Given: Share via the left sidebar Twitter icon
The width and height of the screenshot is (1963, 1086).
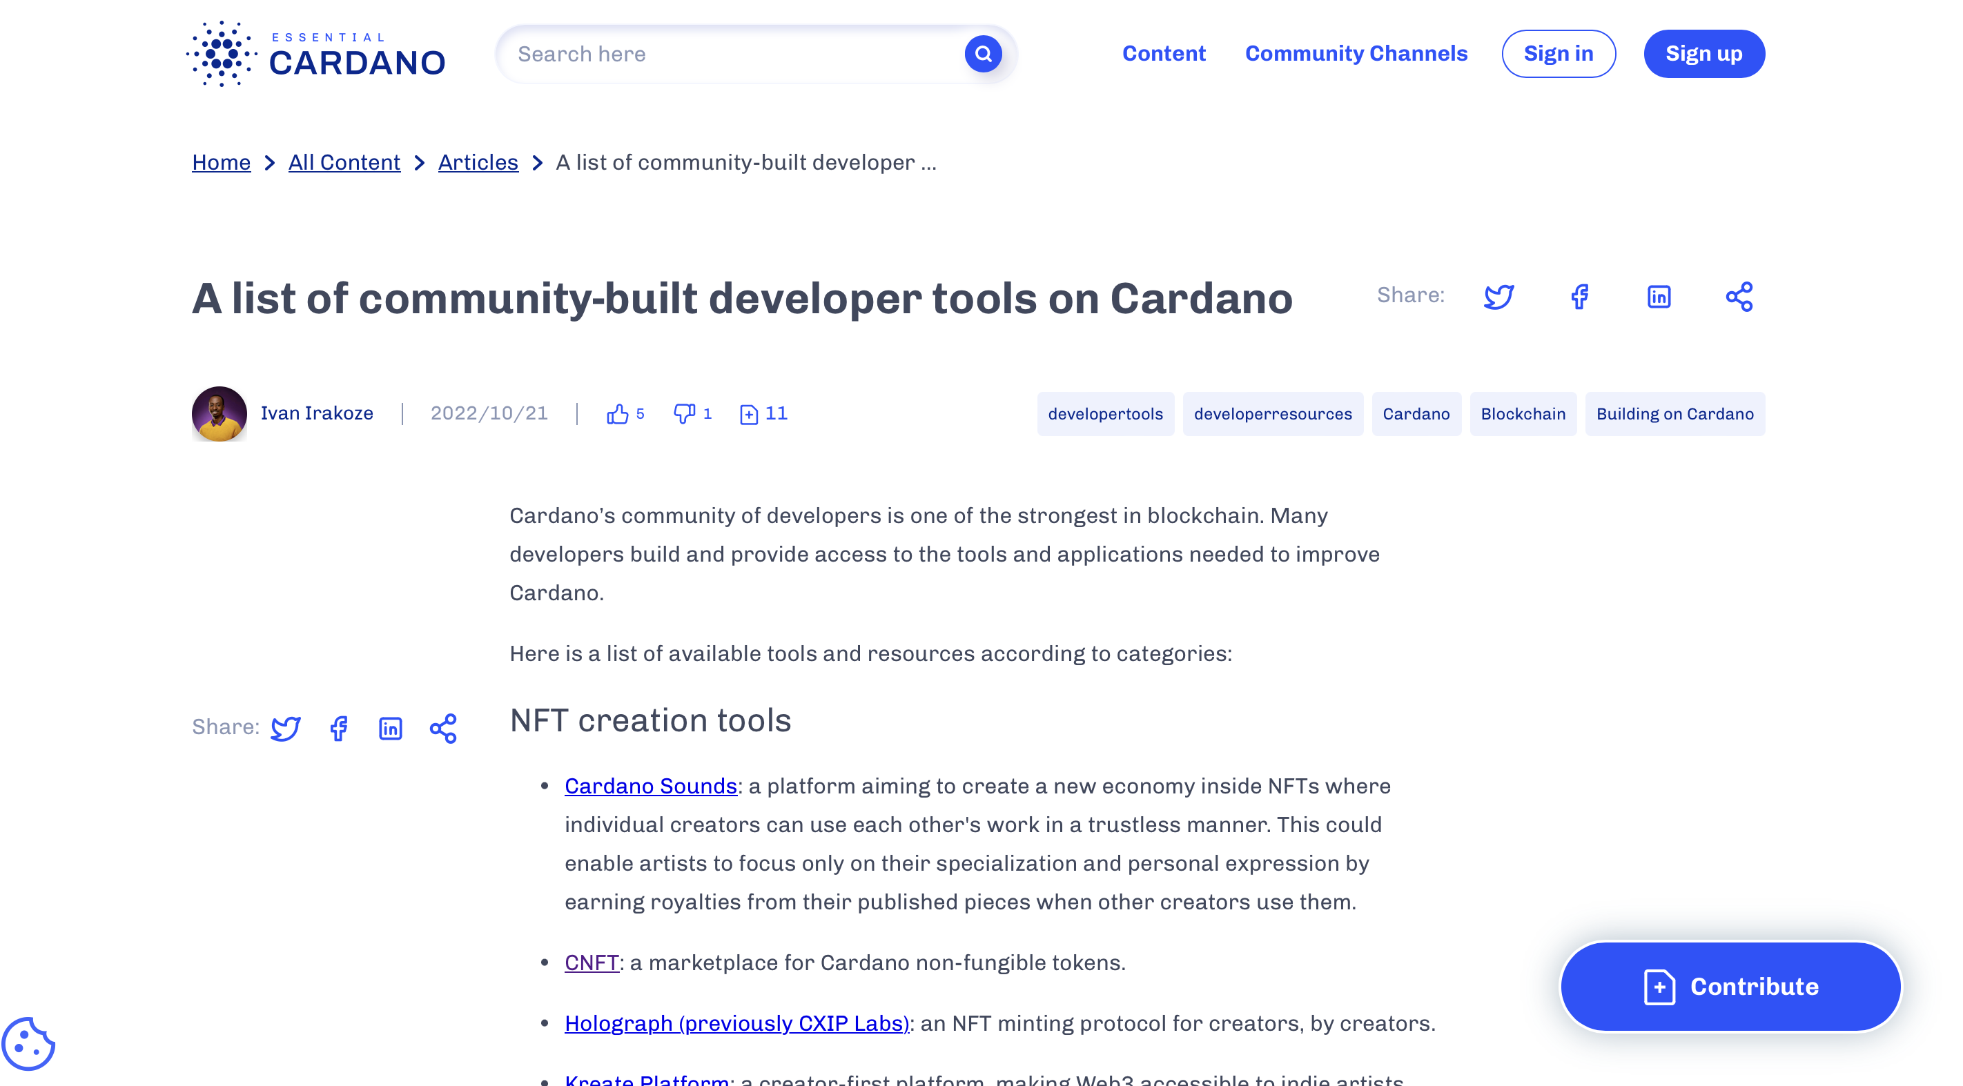Looking at the screenshot, I should (x=285, y=728).
